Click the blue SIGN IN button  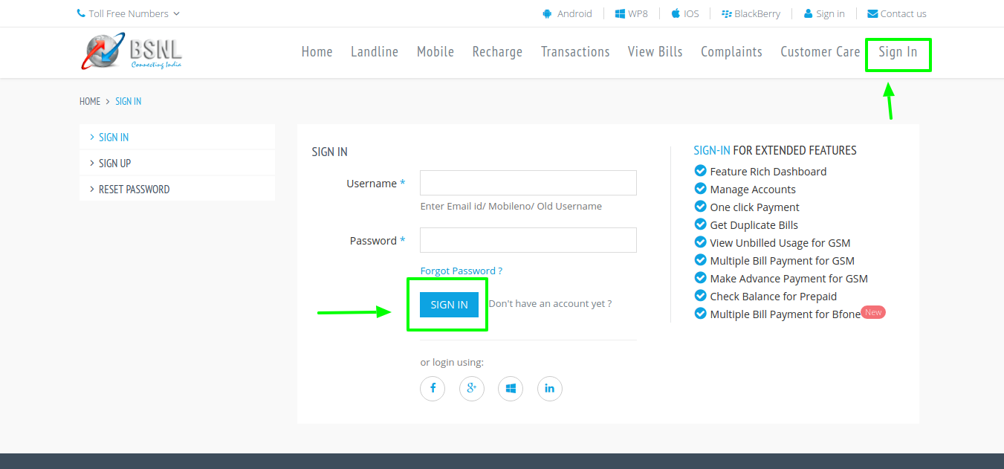tap(449, 305)
